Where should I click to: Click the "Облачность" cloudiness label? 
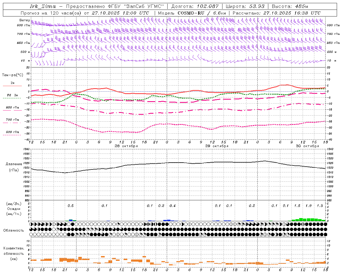[14, 230]
